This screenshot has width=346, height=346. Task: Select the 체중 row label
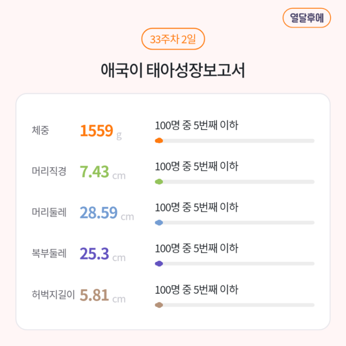tap(40, 130)
